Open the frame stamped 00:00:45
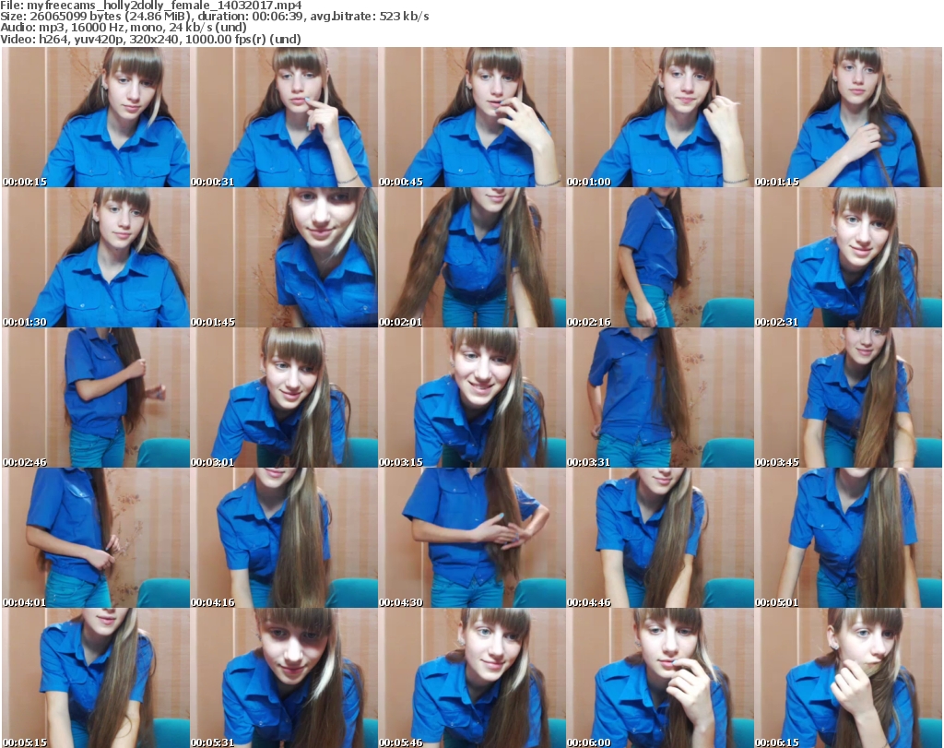The height and width of the screenshot is (748, 944). (472, 117)
